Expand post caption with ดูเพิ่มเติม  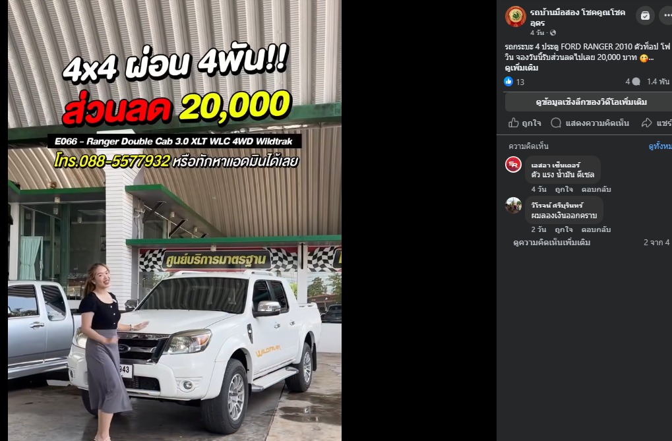pos(522,68)
